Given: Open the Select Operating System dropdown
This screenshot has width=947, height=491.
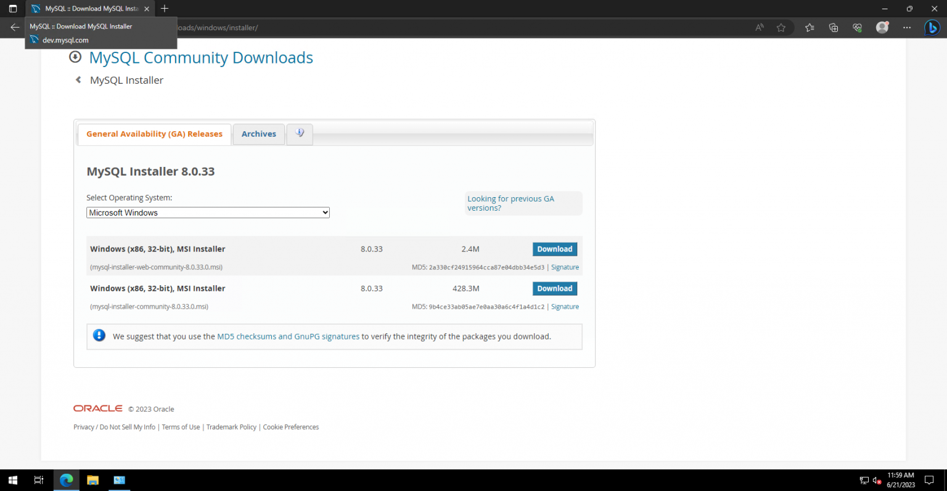Looking at the screenshot, I should (208, 212).
